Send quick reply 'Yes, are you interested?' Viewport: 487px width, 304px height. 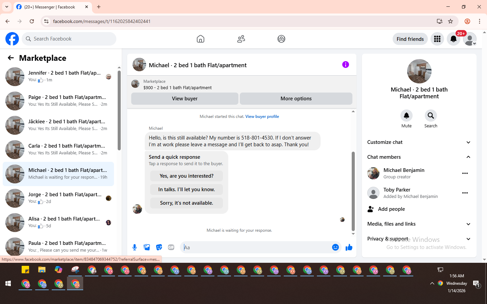tap(186, 176)
